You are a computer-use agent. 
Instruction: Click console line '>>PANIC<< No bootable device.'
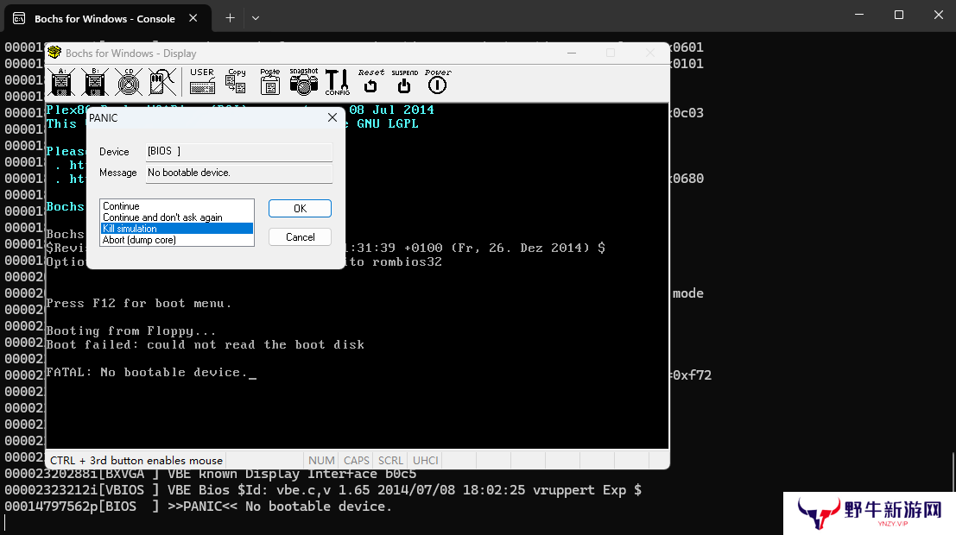click(279, 507)
